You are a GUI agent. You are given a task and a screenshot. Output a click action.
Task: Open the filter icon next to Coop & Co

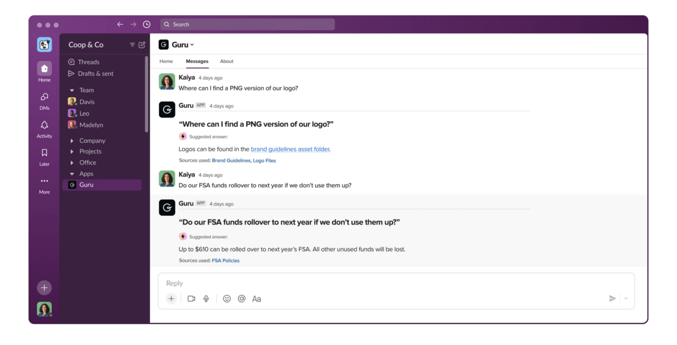pos(132,45)
